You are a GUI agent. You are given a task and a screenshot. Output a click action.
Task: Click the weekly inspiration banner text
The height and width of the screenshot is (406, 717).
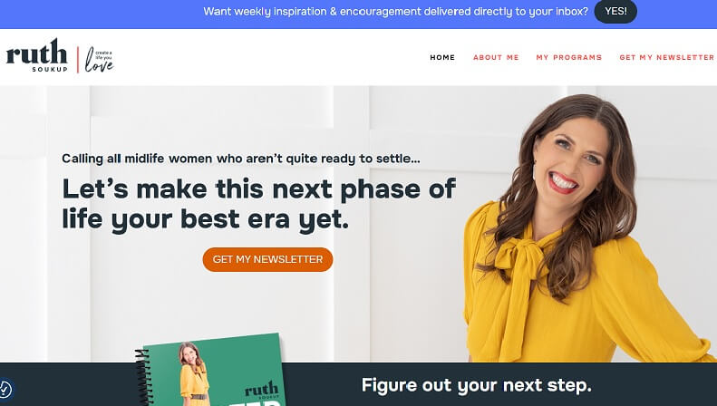(x=395, y=12)
